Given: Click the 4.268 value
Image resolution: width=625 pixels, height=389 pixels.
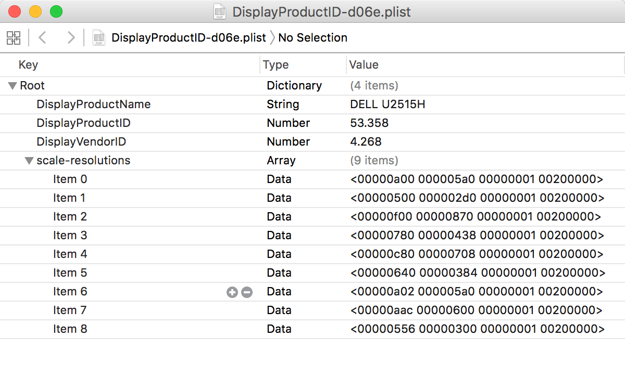Looking at the screenshot, I should click(366, 142).
